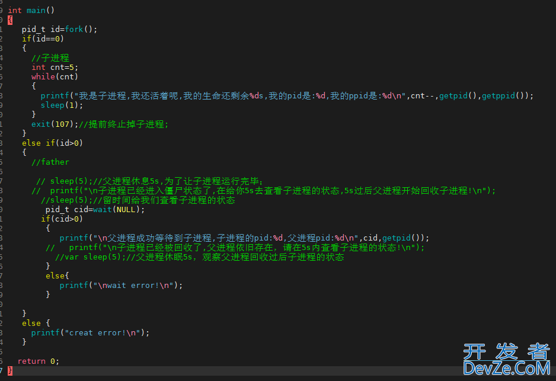Image resolution: width=556 pixels, height=381 pixels.
Task: Click the printf "\nwait error!\n" line
Action: point(121,286)
